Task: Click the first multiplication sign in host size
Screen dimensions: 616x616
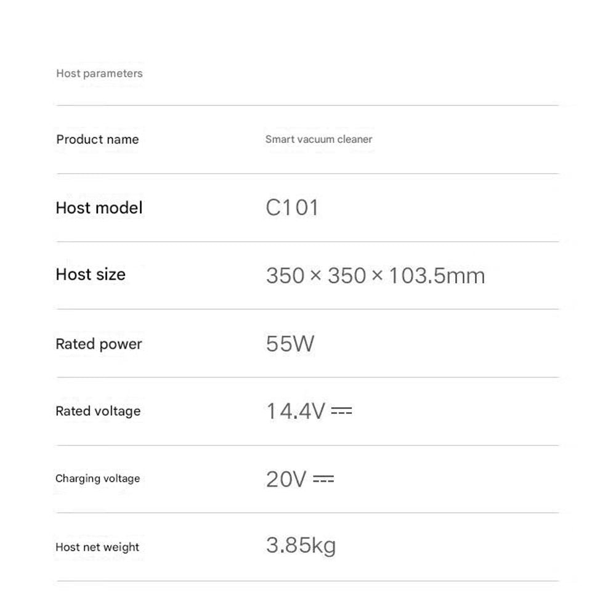Action: click(316, 275)
